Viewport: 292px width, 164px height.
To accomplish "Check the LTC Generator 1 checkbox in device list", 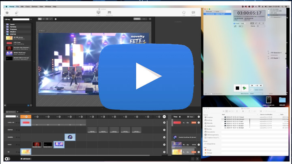I will pos(268,17).
